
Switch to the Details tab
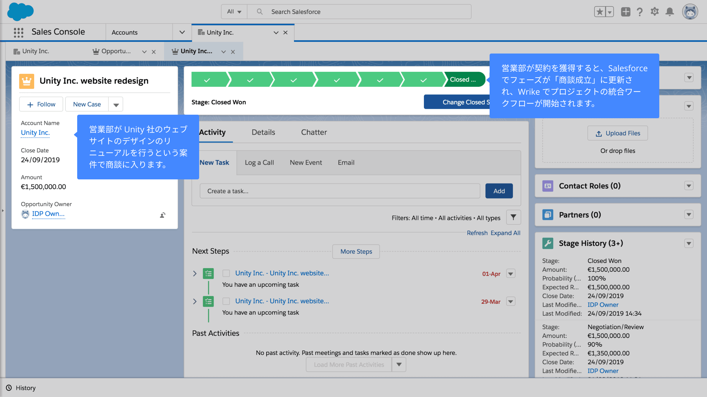[x=263, y=132]
